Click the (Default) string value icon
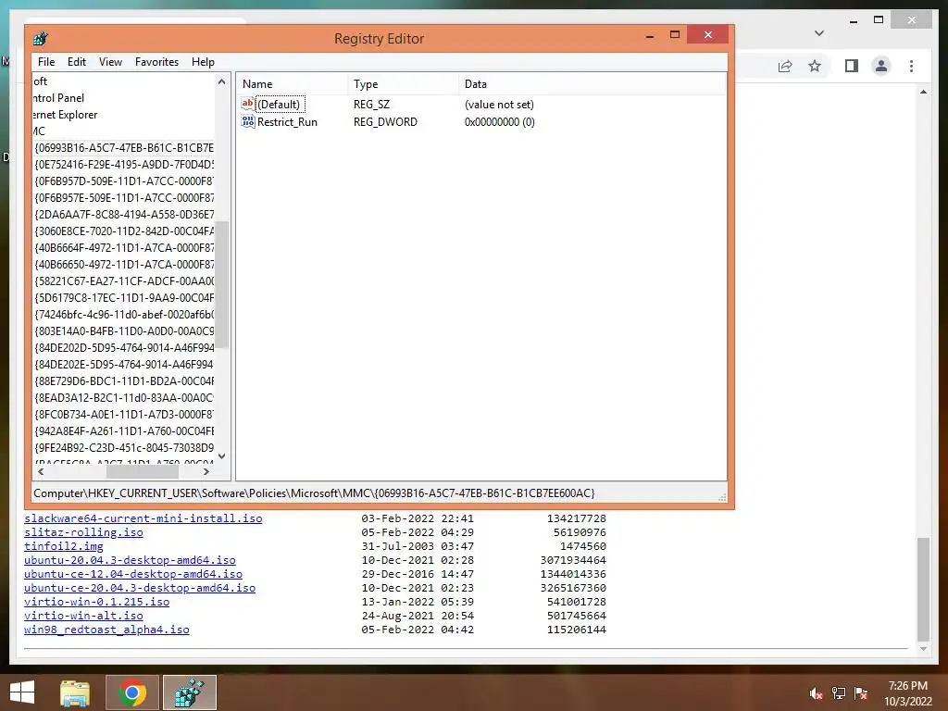 pyautogui.click(x=248, y=104)
